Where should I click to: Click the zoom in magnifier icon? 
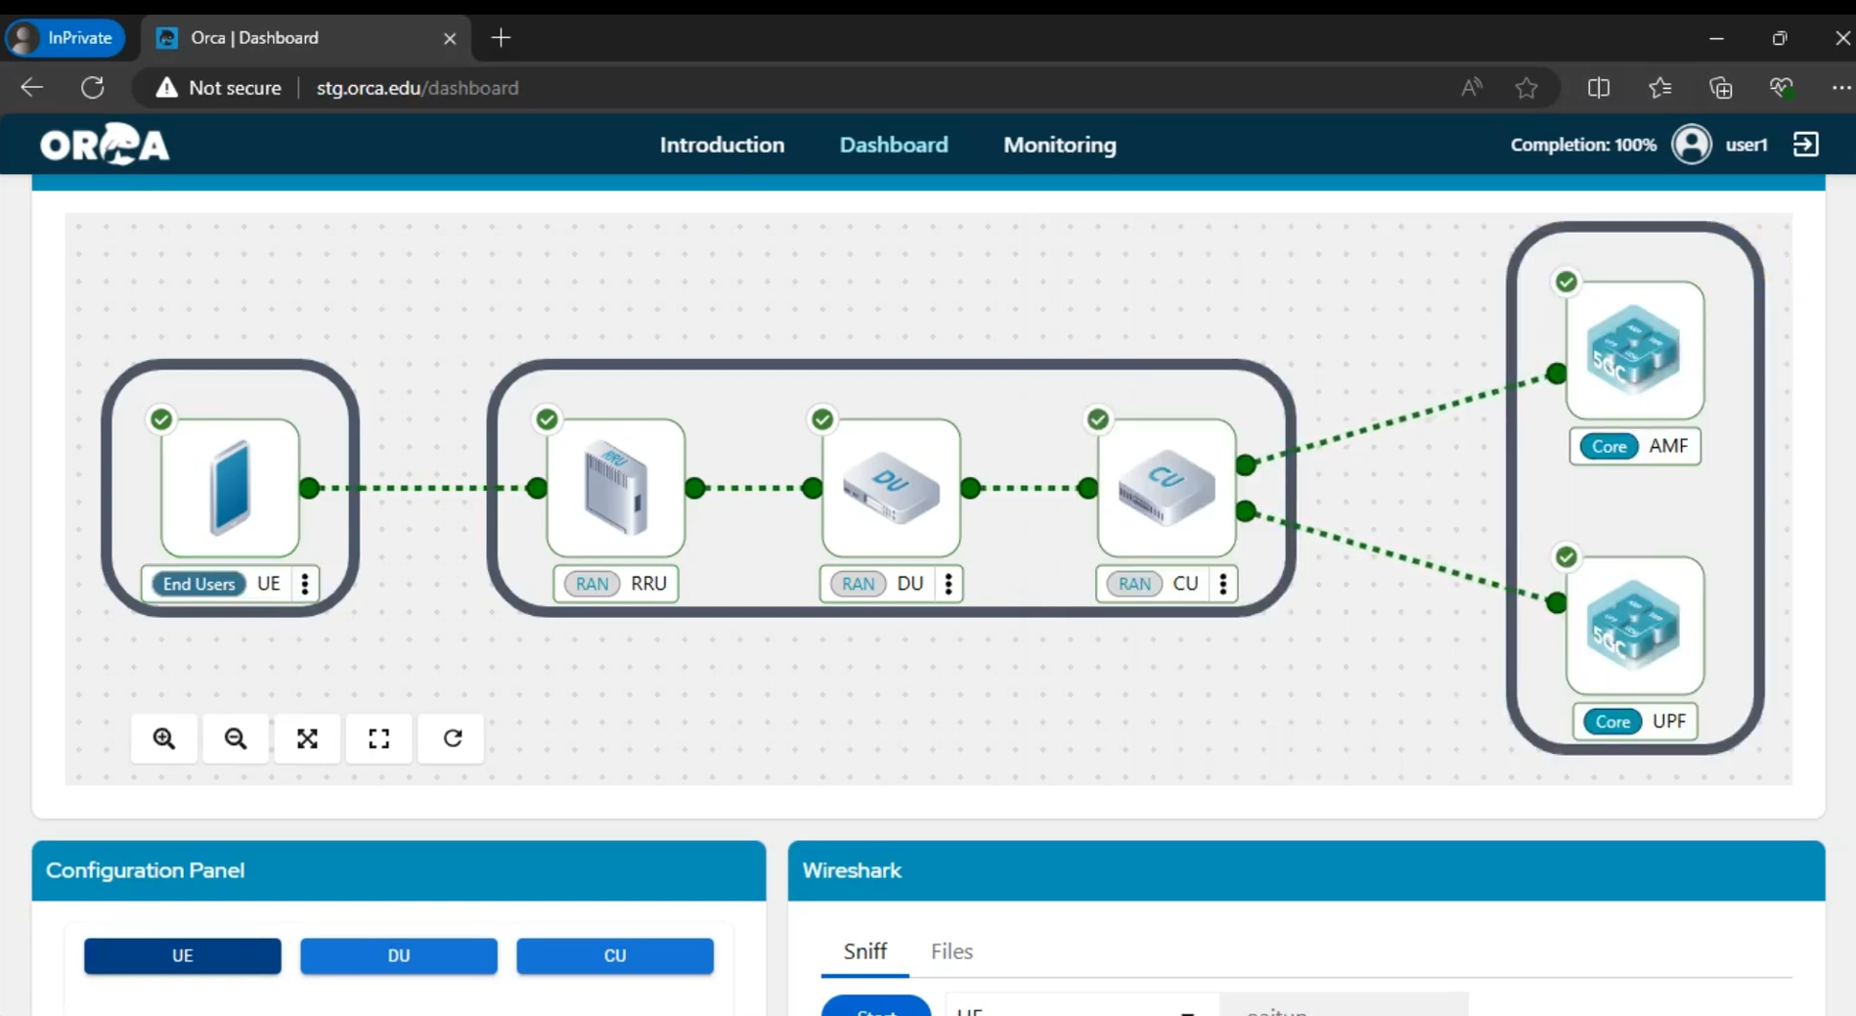[x=164, y=738]
